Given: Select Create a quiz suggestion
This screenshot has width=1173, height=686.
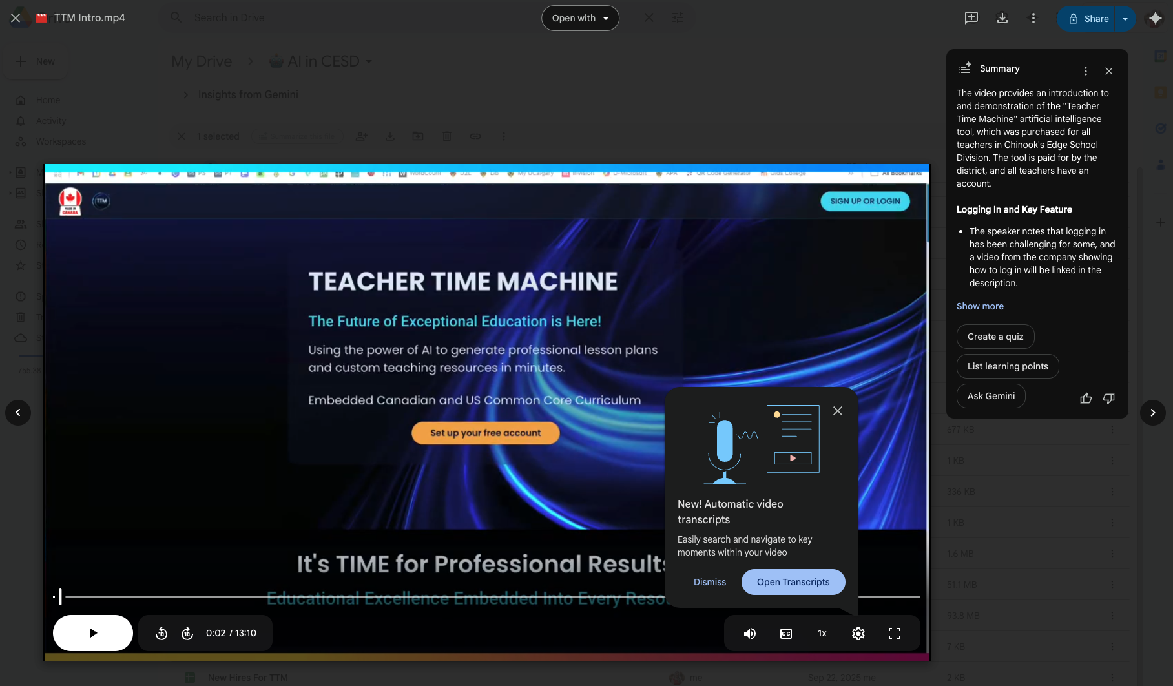Looking at the screenshot, I should [x=995, y=337].
